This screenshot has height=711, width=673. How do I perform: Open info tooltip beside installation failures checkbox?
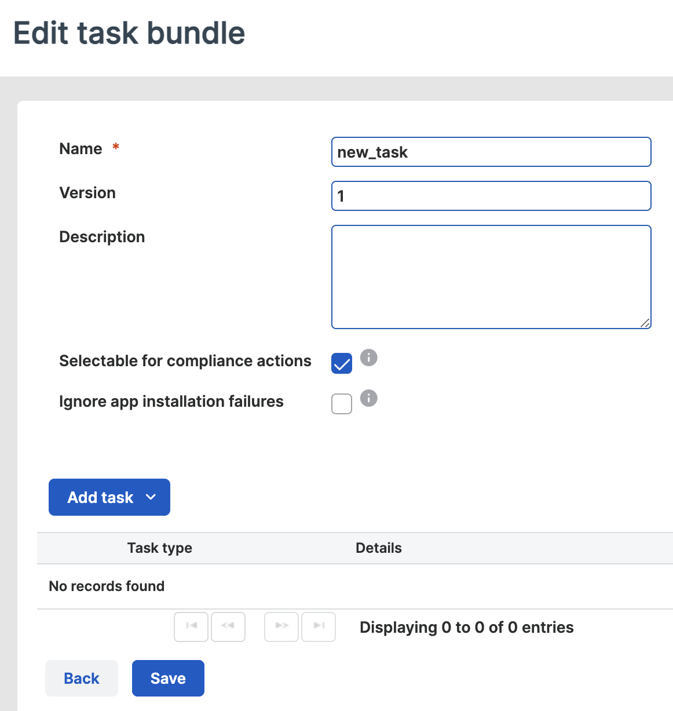(368, 398)
